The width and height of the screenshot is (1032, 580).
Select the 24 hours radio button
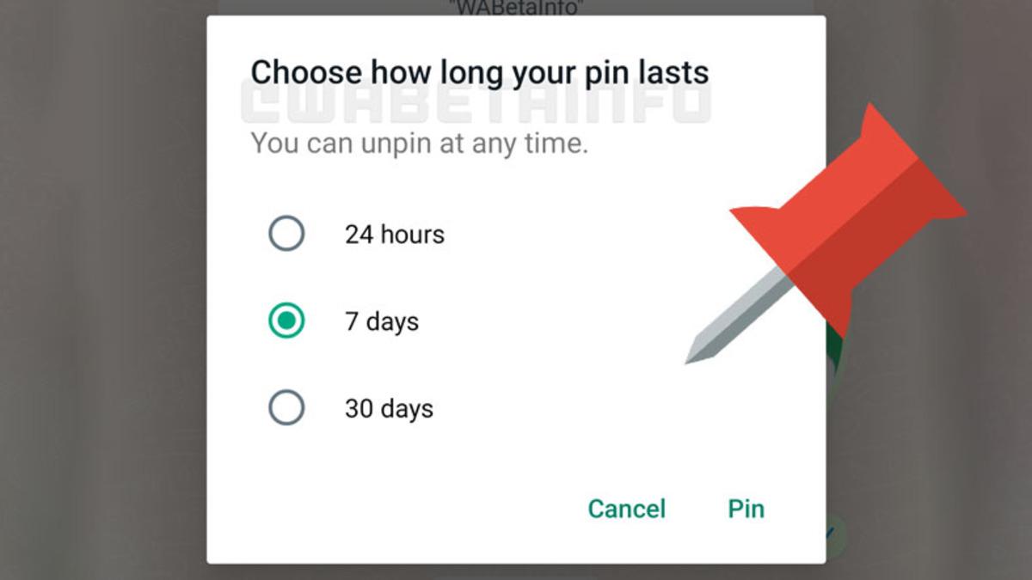[x=286, y=234]
